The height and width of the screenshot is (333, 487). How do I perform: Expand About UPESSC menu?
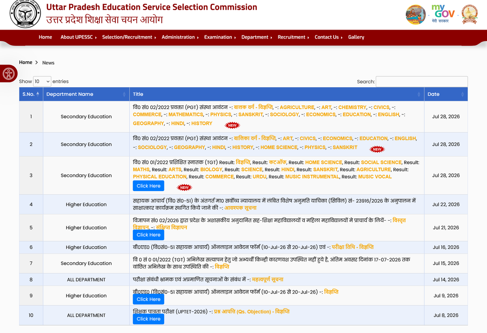[78, 37]
